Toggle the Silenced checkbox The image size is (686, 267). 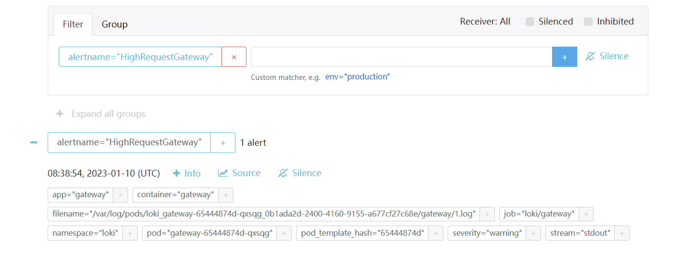tap(530, 22)
